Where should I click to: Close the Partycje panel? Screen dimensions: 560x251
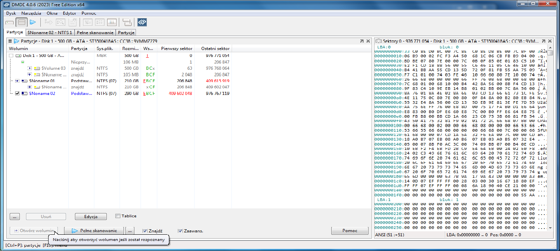click(x=368, y=41)
